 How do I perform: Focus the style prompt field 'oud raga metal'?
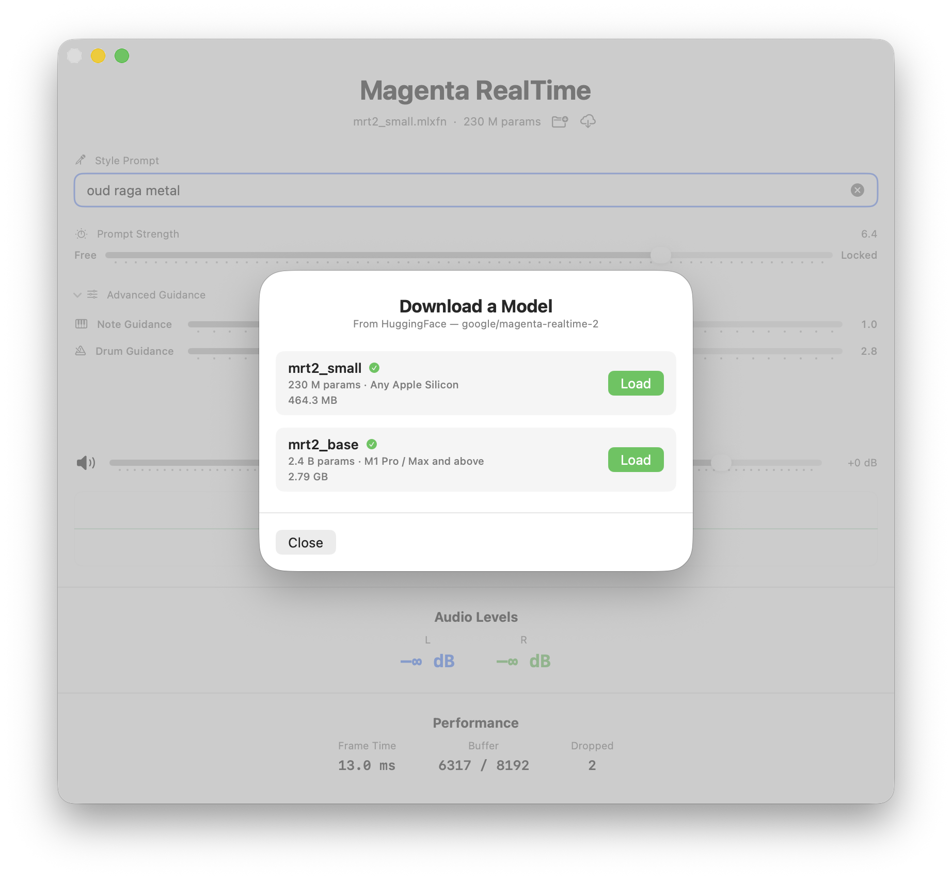[475, 190]
